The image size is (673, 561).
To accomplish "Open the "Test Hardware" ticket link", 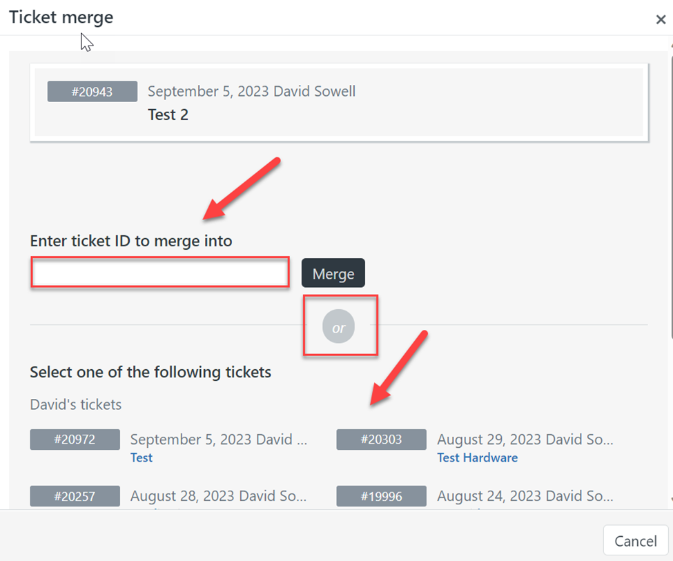I will point(477,457).
